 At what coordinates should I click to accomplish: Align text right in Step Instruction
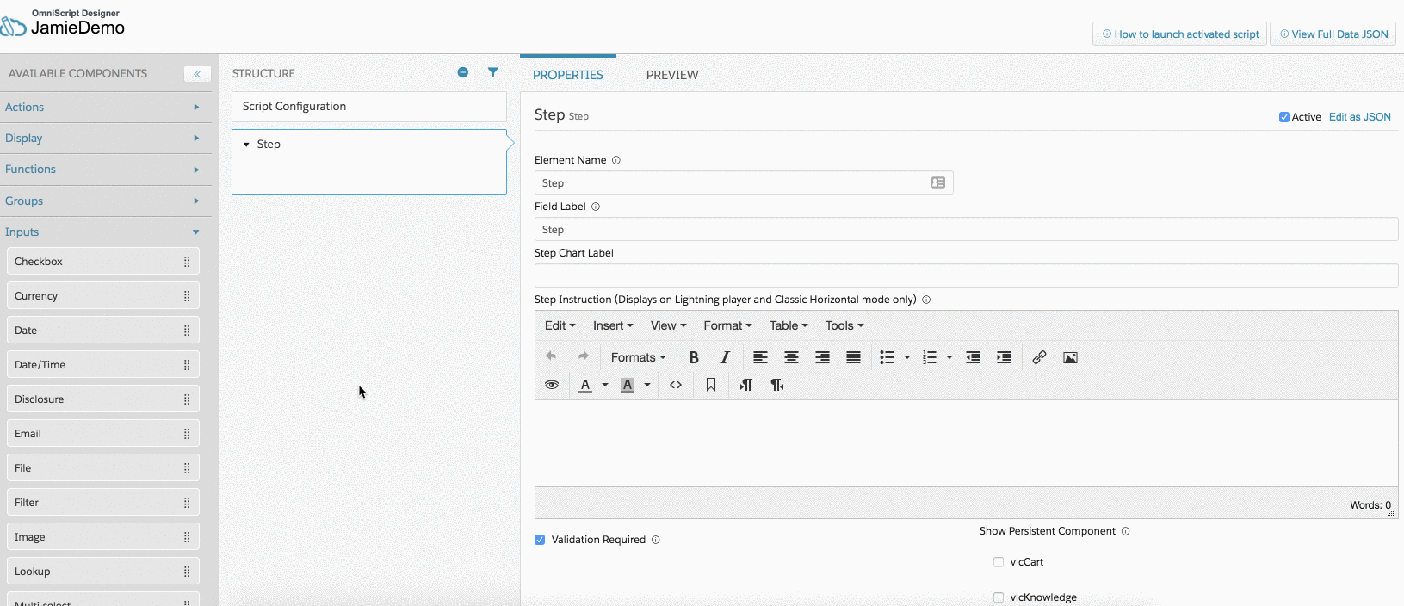pyautogui.click(x=822, y=357)
